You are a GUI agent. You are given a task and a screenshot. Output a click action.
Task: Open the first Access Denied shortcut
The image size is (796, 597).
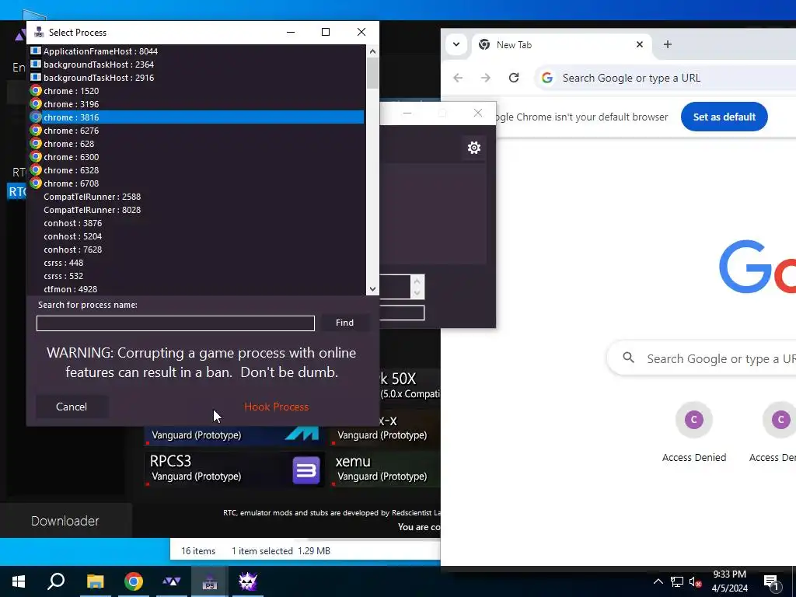(694, 434)
